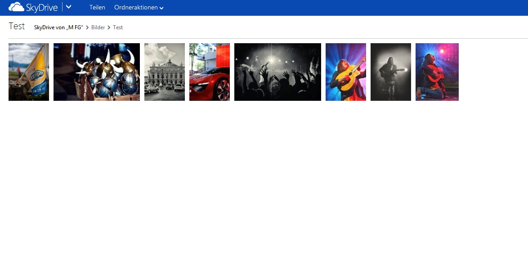Open the Viking helmets photo
The width and height of the screenshot is (528, 261).
97,72
